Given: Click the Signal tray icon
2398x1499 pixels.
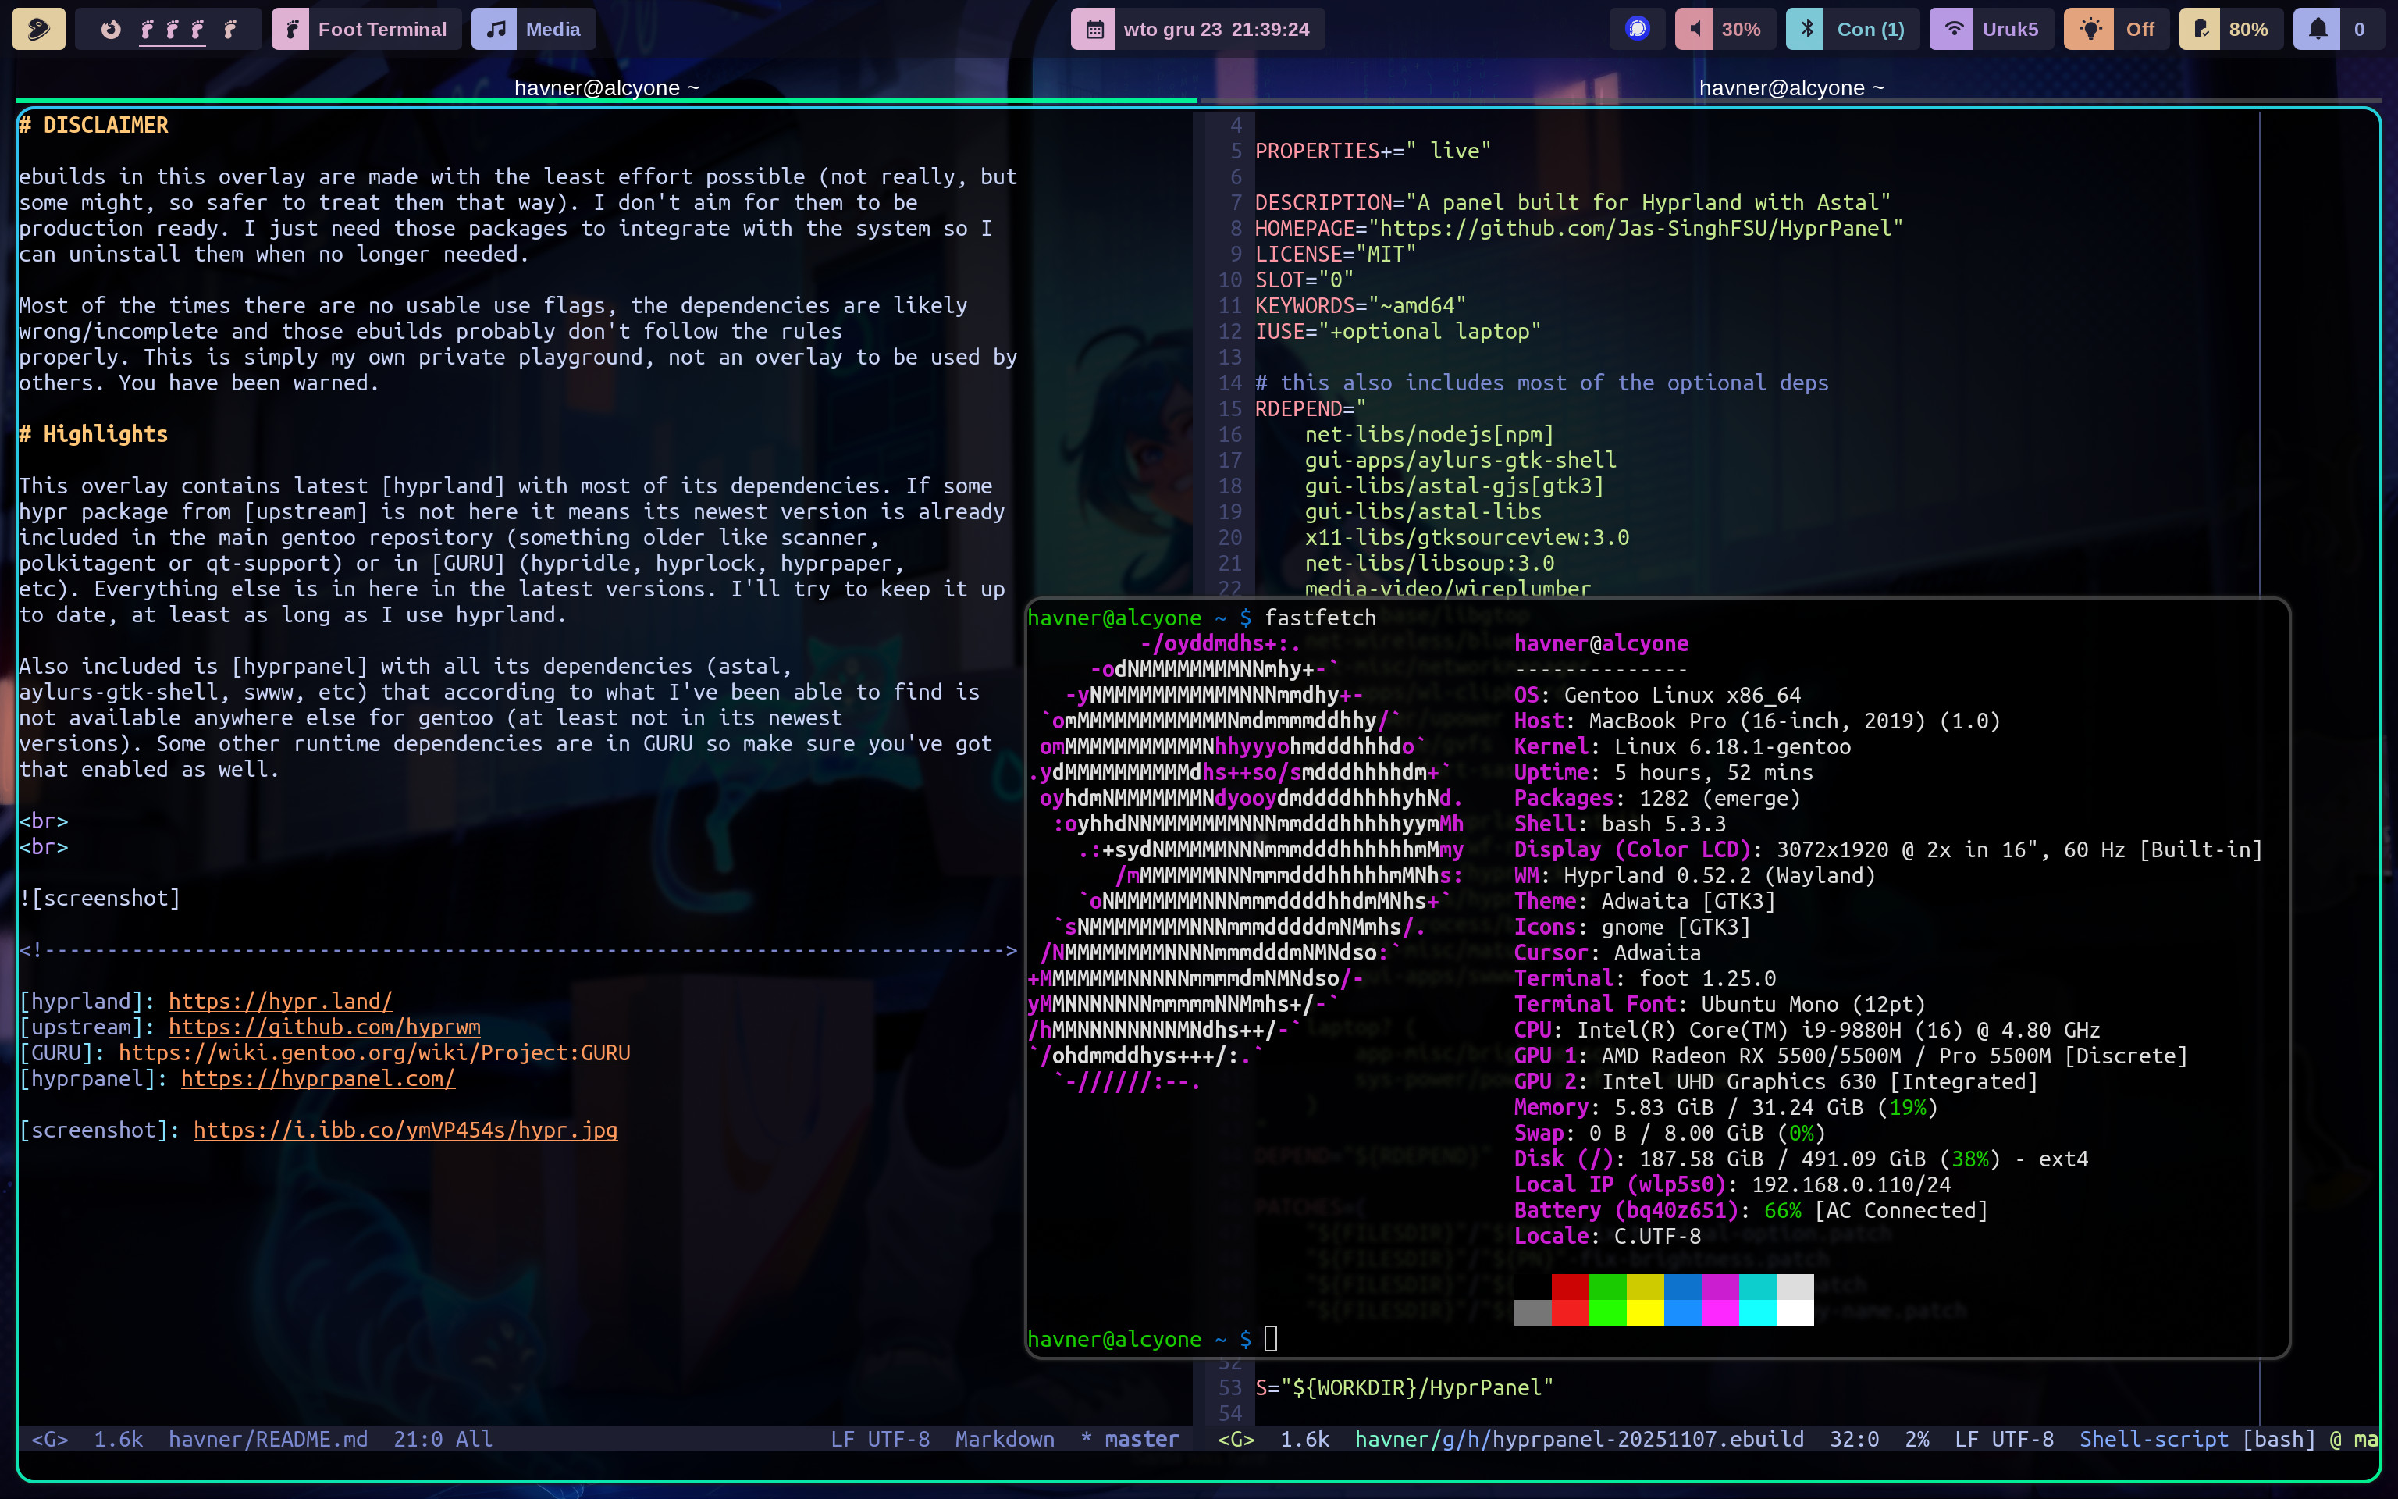Looking at the screenshot, I should click(x=1637, y=29).
